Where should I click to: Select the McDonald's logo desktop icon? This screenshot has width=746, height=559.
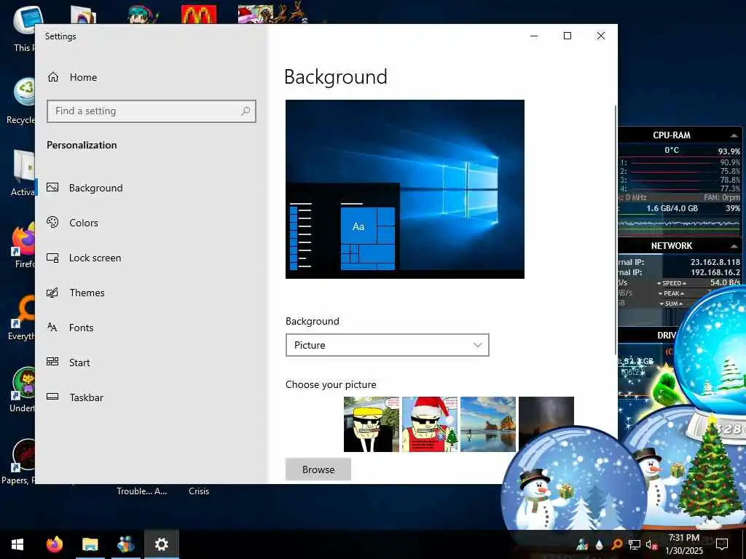point(199,15)
